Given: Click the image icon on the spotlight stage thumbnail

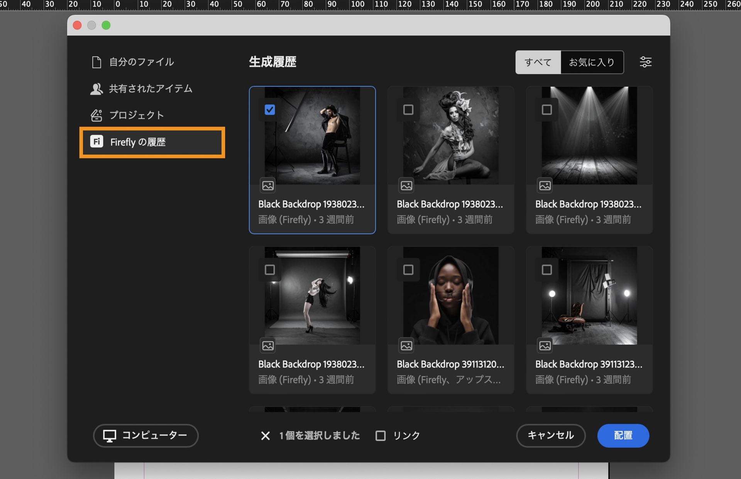Looking at the screenshot, I should click(545, 186).
